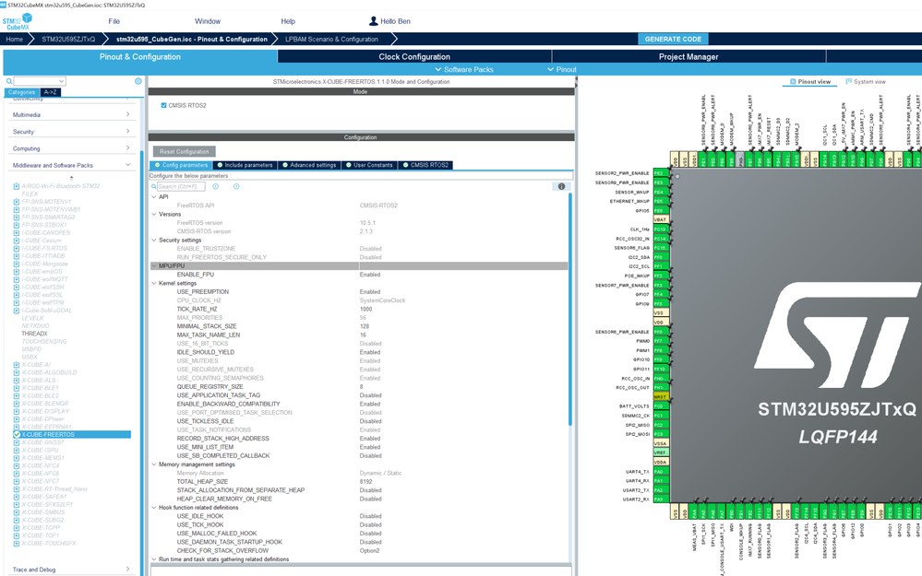Click the gear settings icon in categories panel
This screenshot has height=576, width=922.
coord(138,81)
